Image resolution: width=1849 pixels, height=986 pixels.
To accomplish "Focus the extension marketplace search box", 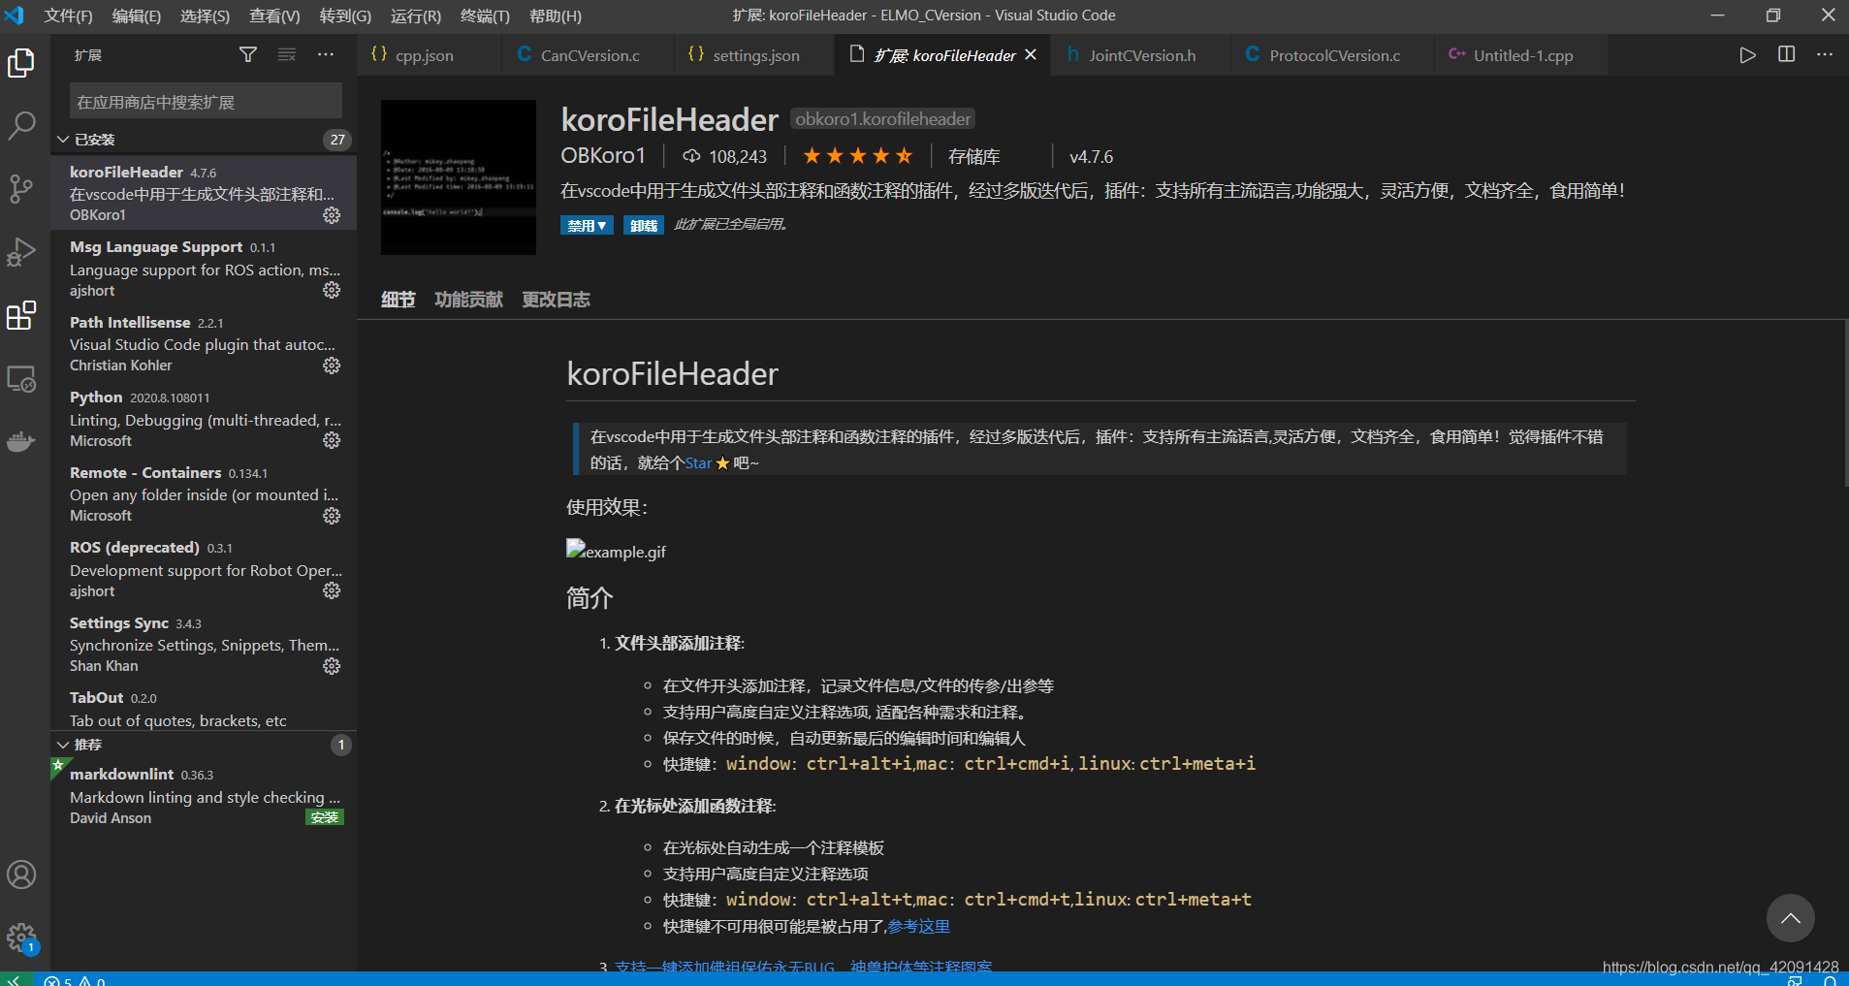I will 206,101.
